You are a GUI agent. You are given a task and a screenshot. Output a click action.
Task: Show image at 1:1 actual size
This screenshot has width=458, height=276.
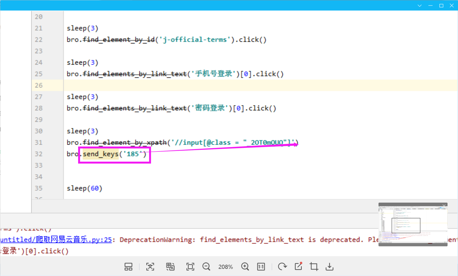pos(261,267)
